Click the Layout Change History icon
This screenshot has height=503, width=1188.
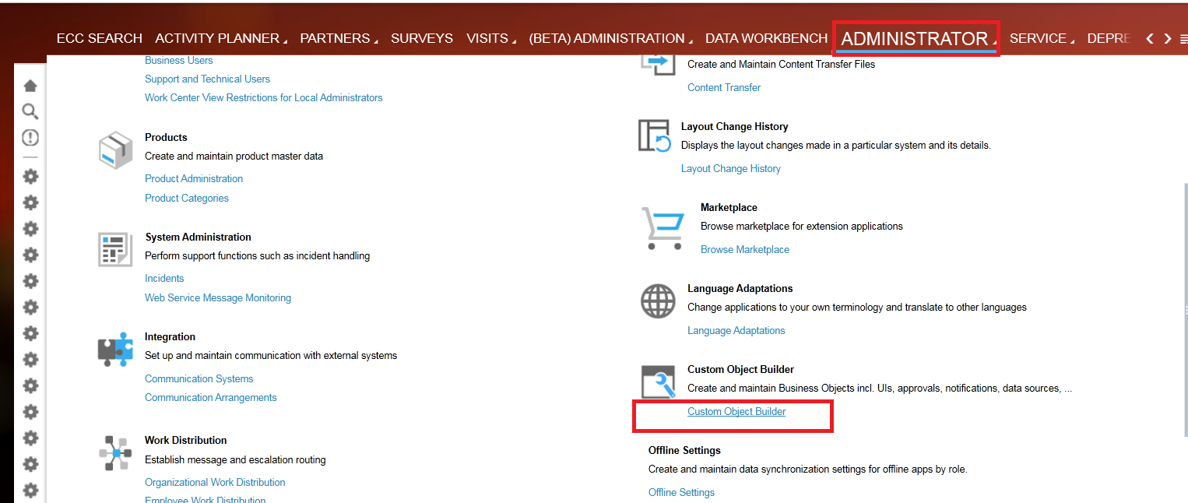655,135
